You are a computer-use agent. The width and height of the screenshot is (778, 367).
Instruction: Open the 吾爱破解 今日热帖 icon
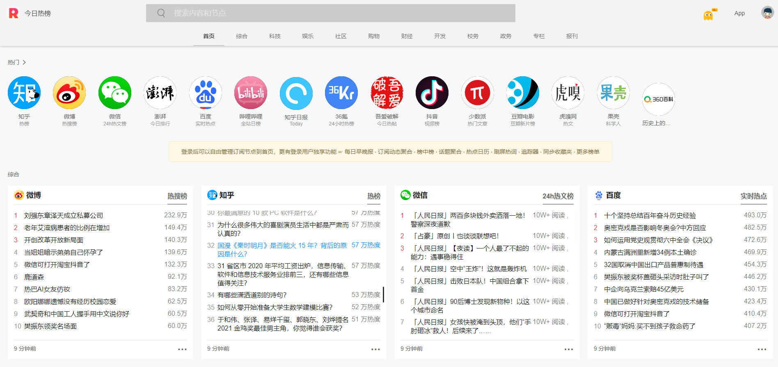(x=387, y=93)
